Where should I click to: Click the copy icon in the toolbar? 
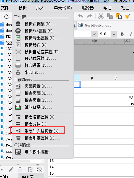click(110, 16)
